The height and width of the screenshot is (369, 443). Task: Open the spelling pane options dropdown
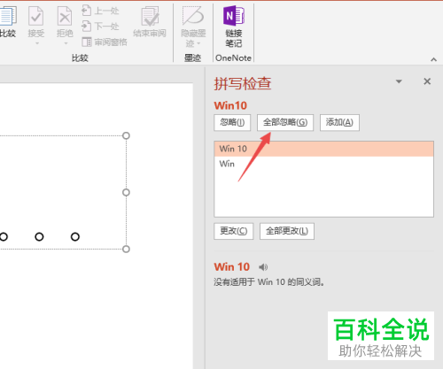click(399, 81)
